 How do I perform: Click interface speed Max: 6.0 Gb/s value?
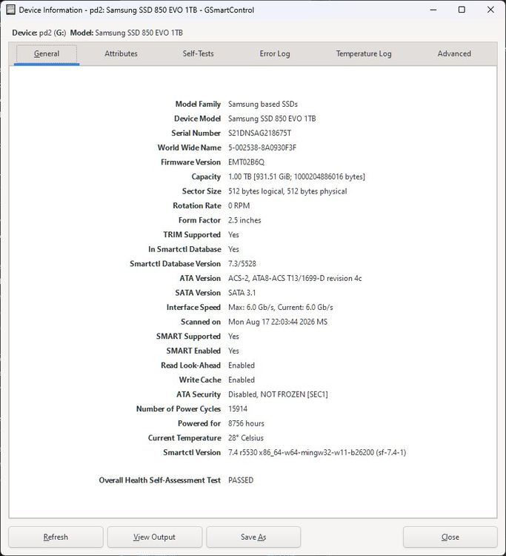(281, 308)
